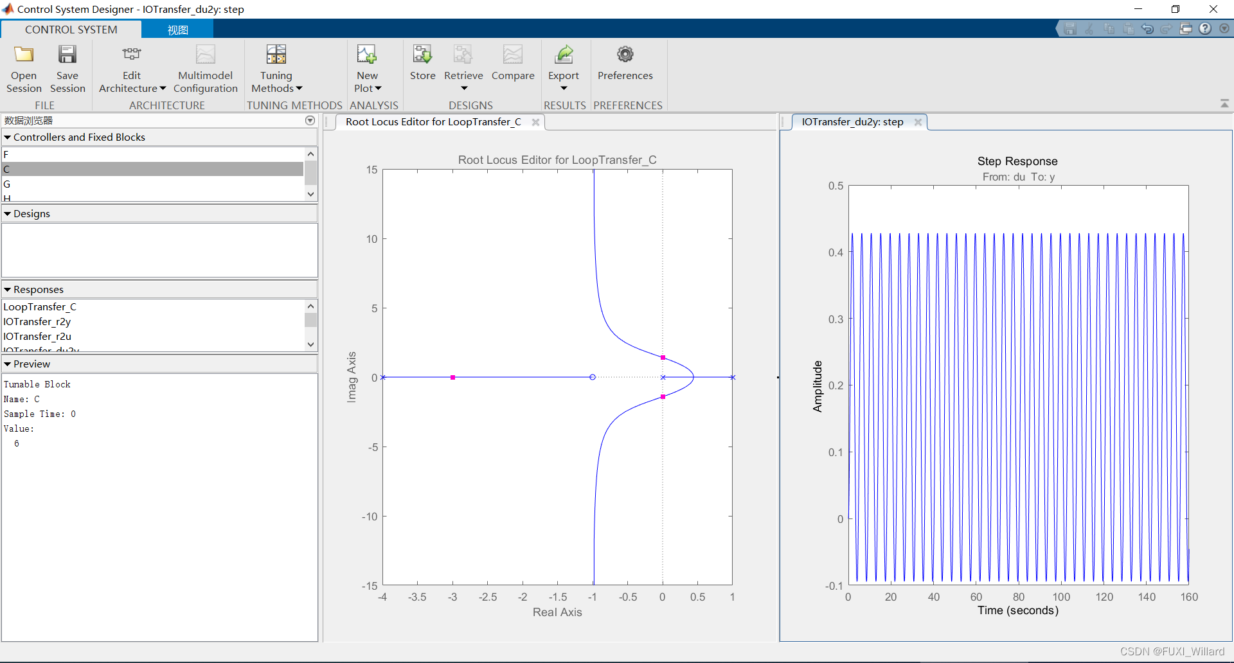Collapse the Responses section
The width and height of the screenshot is (1234, 663).
[x=8, y=289]
